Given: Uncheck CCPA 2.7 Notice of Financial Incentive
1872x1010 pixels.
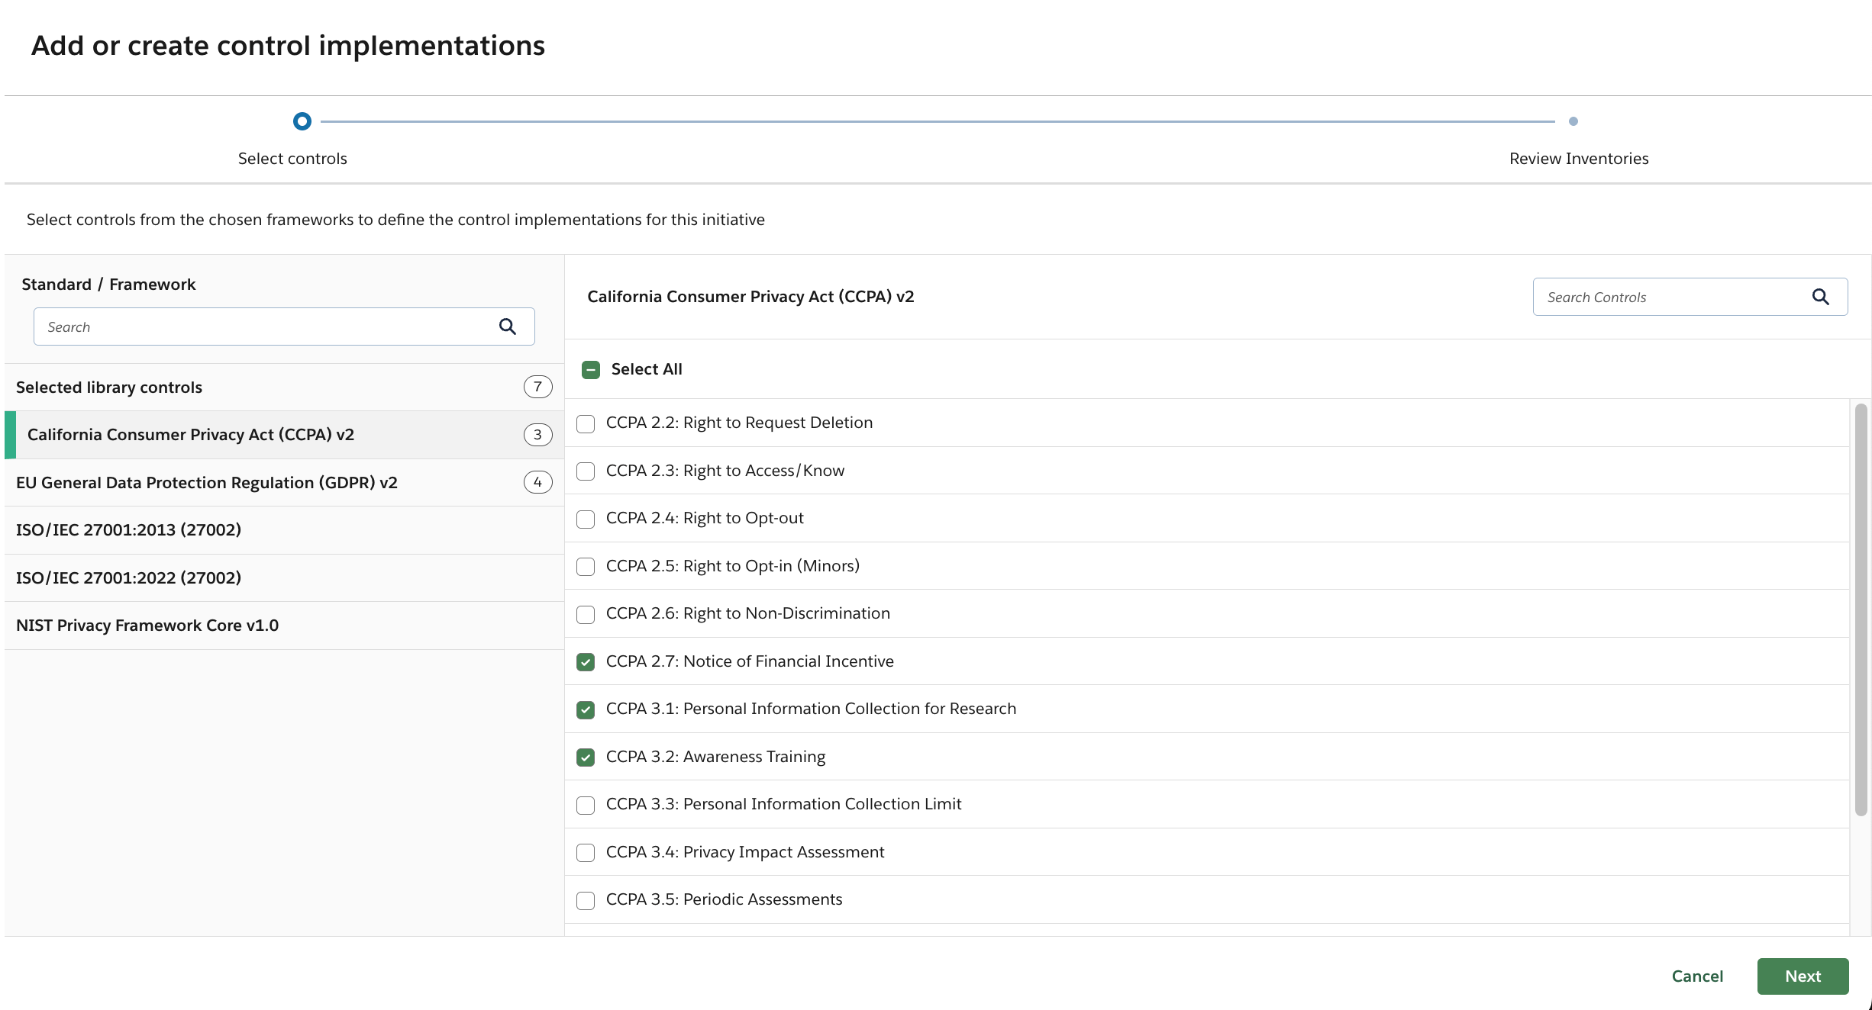Looking at the screenshot, I should click(x=586, y=662).
